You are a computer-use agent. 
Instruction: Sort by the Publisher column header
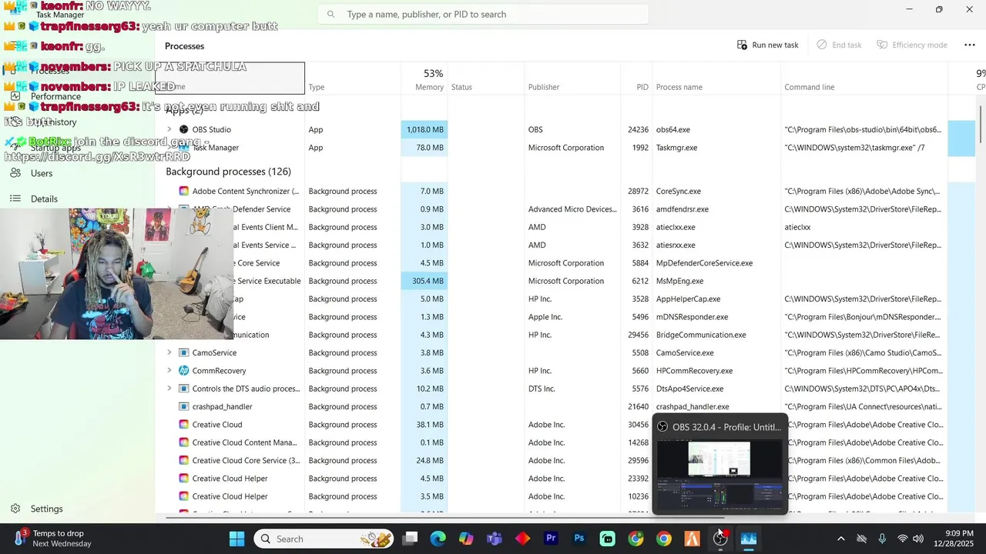572,80
